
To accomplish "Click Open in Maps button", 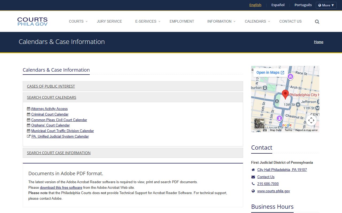I will click(270, 72).
